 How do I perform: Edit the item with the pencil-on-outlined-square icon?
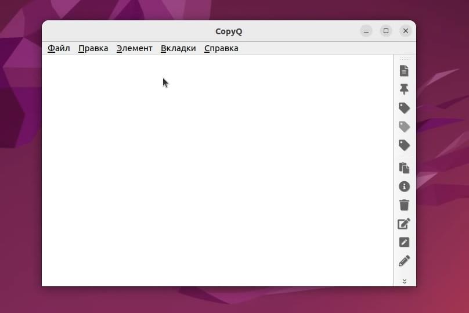(x=404, y=224)
